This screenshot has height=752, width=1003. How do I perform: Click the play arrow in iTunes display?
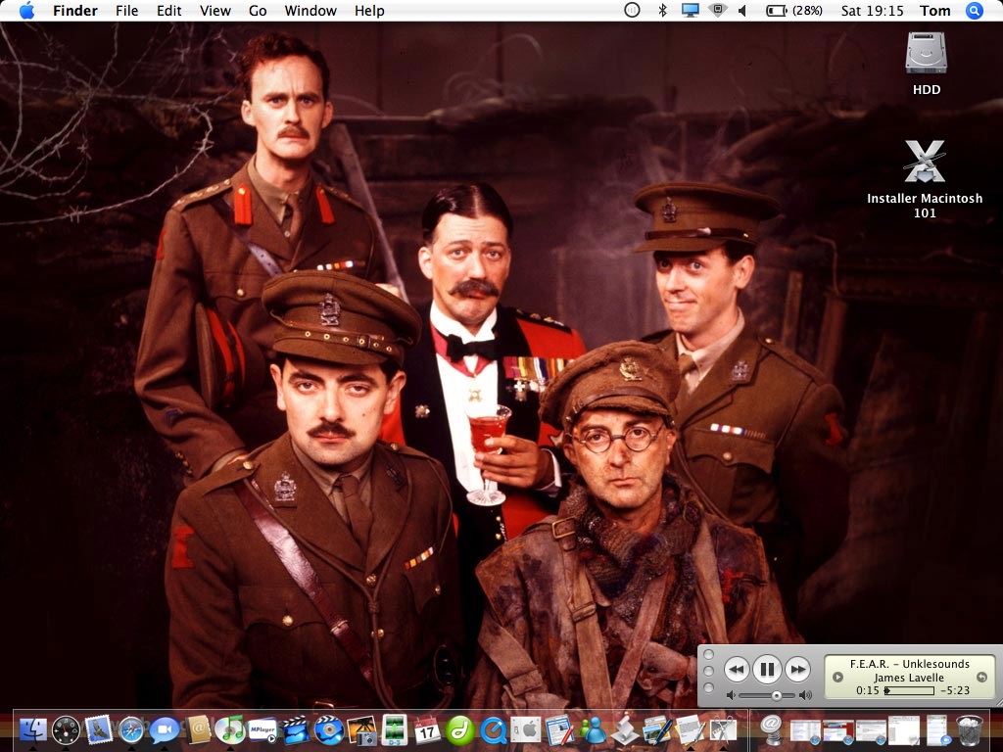coord(836,677)
